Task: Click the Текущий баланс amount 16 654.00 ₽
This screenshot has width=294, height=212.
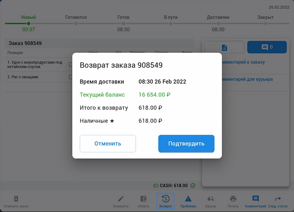Action: point(155,94)
